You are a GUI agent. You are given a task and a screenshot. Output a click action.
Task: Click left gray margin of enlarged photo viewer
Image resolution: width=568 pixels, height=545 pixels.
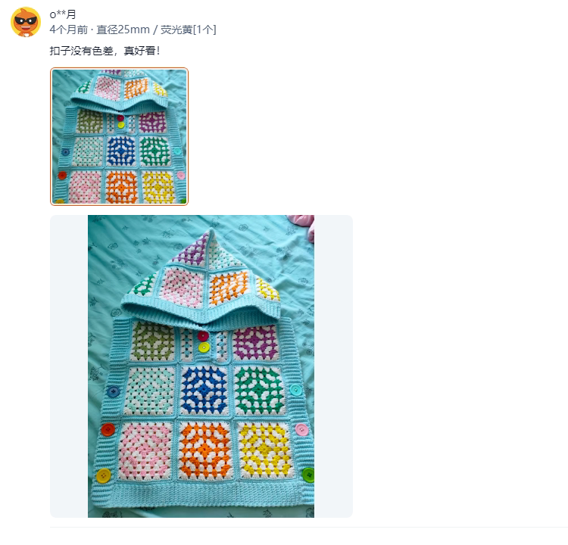pyautogui.click(x=69, y=366)
